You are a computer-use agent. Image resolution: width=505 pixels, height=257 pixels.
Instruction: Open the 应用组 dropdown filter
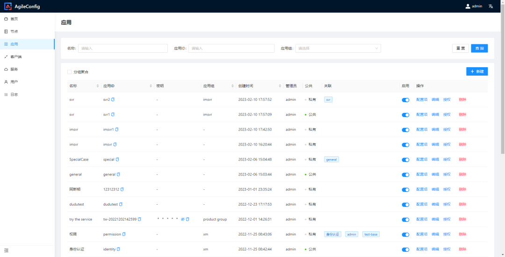click(338, 48)
